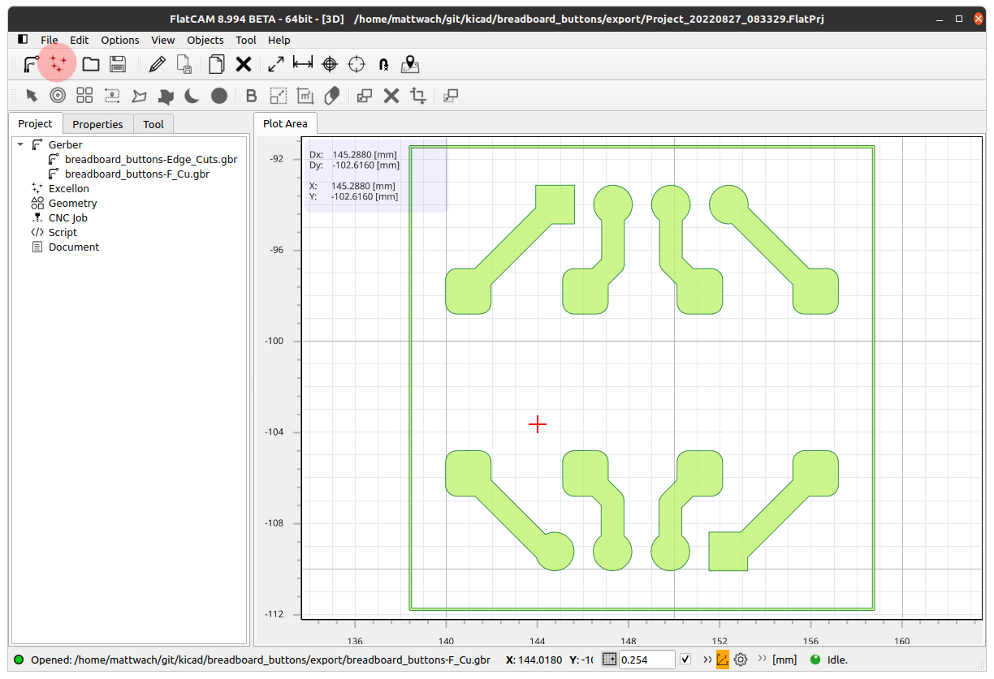Click the map pin location icon
Image resolution: width=994 pixels, height=679 pixels.
click(410, 64)
